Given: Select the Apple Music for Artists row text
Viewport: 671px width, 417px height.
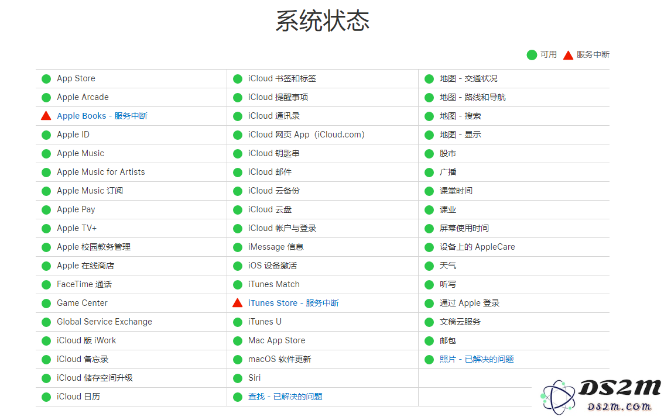Looking at the screenshot, I should pyautogui.click(x=101, y=172).
